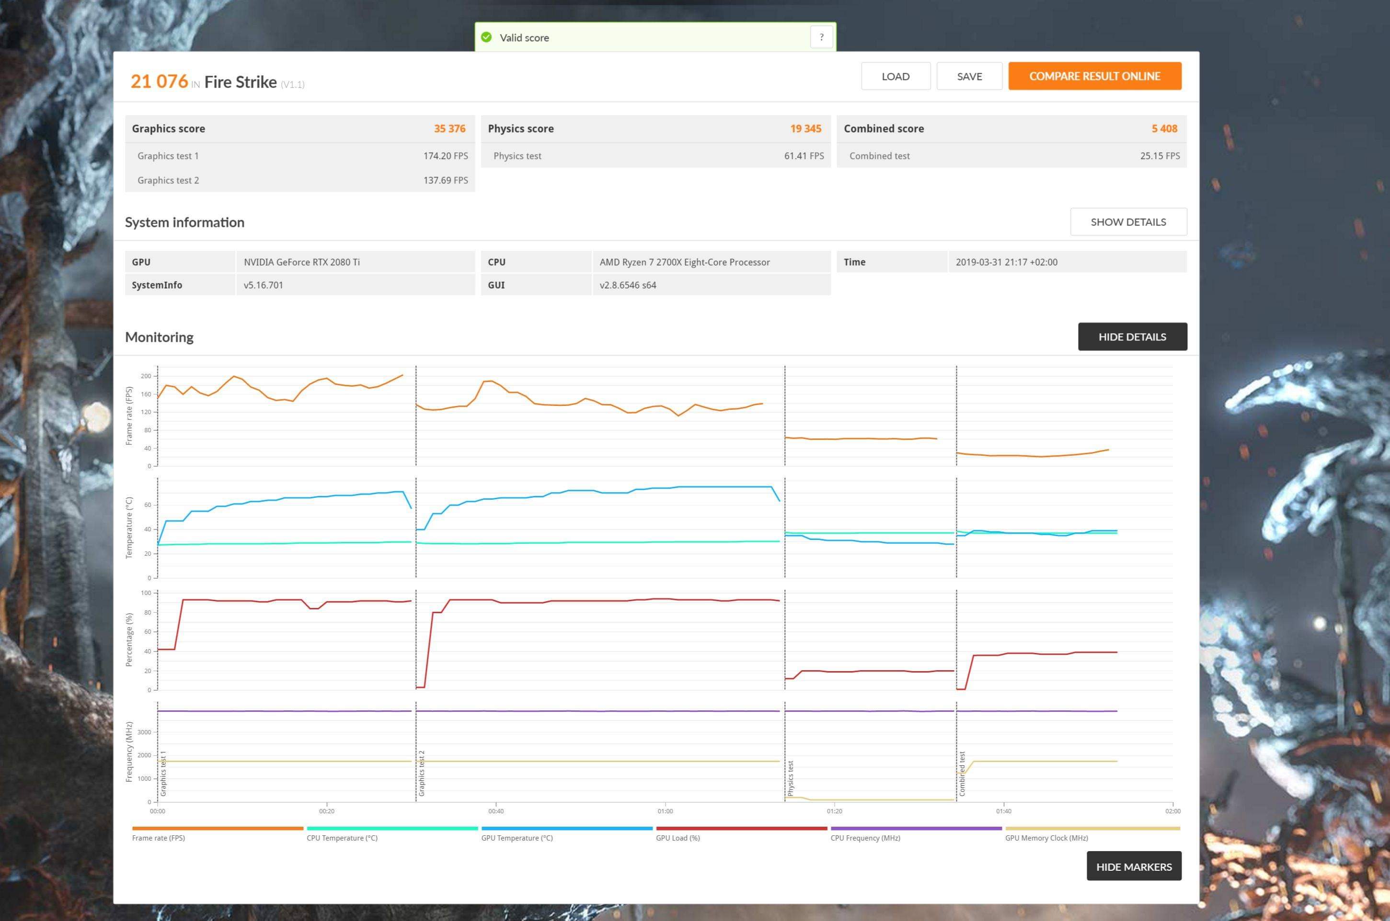Click the GUI version v2.8.6546 s64

click(628, 285)
